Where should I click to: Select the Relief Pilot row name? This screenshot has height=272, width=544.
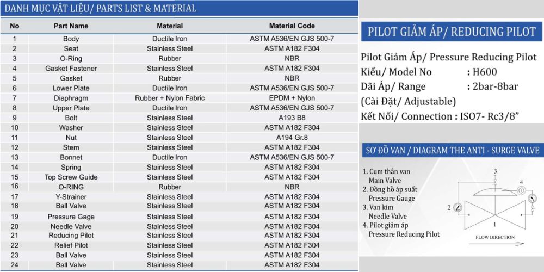click(x=71, y=245)
